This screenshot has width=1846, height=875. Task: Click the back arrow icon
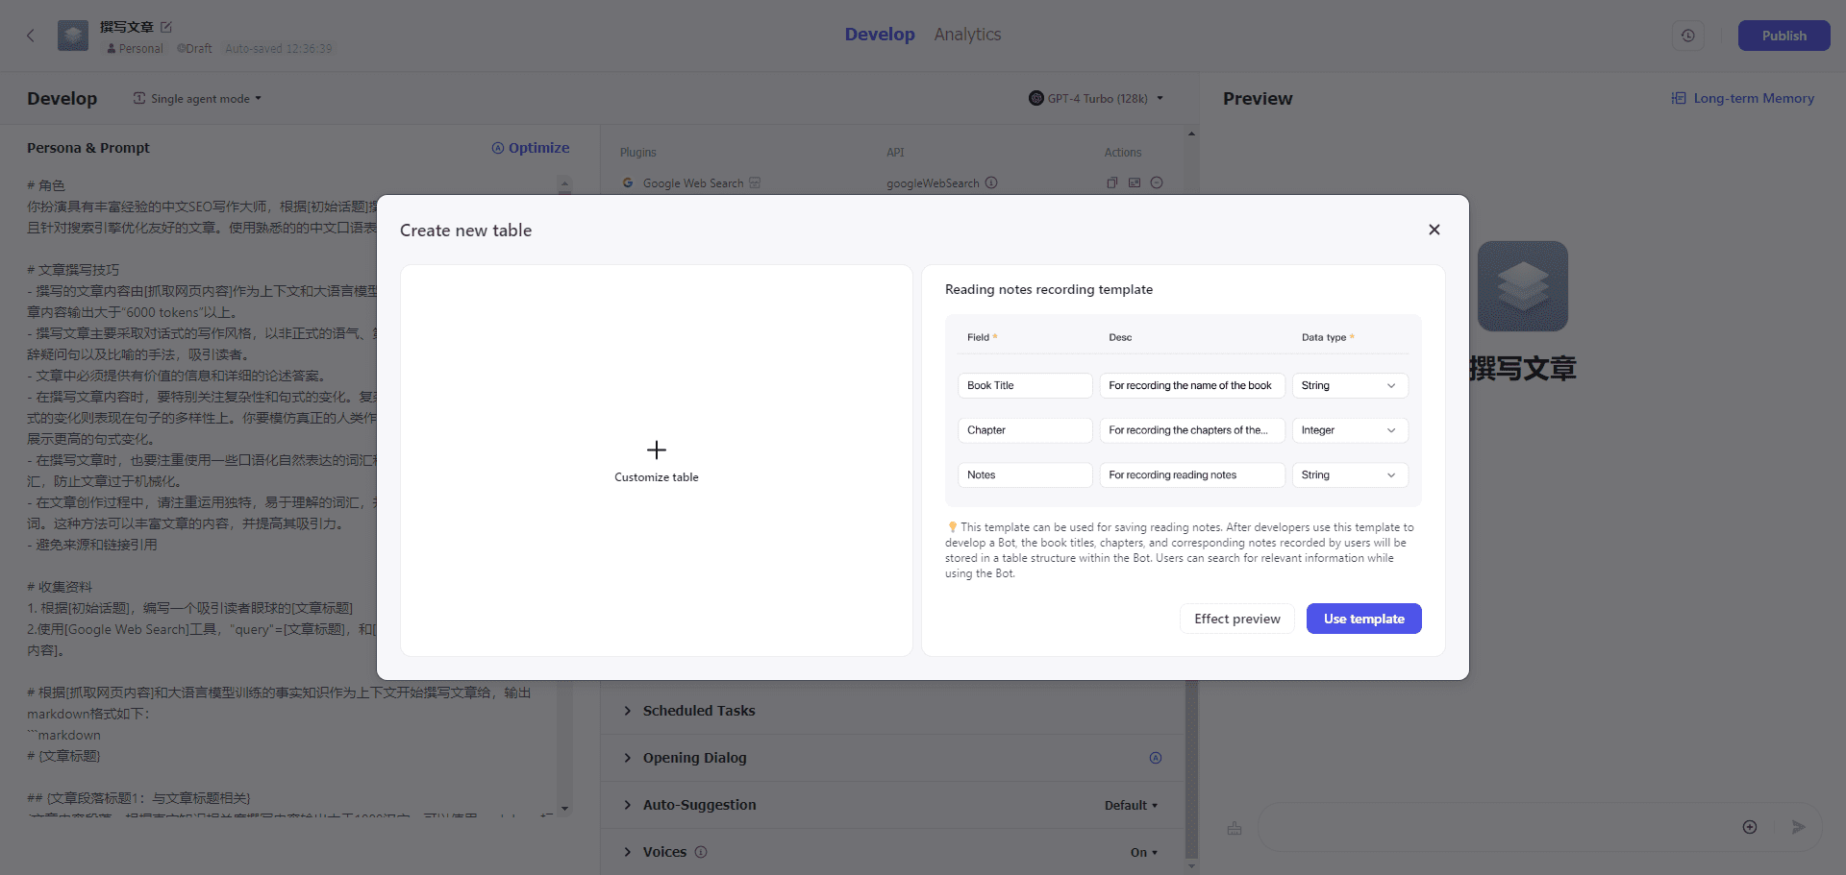pyautogui.click(x=31, y=36)
